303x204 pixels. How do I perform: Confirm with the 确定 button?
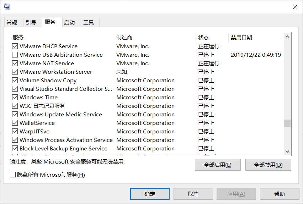point(150,194)
